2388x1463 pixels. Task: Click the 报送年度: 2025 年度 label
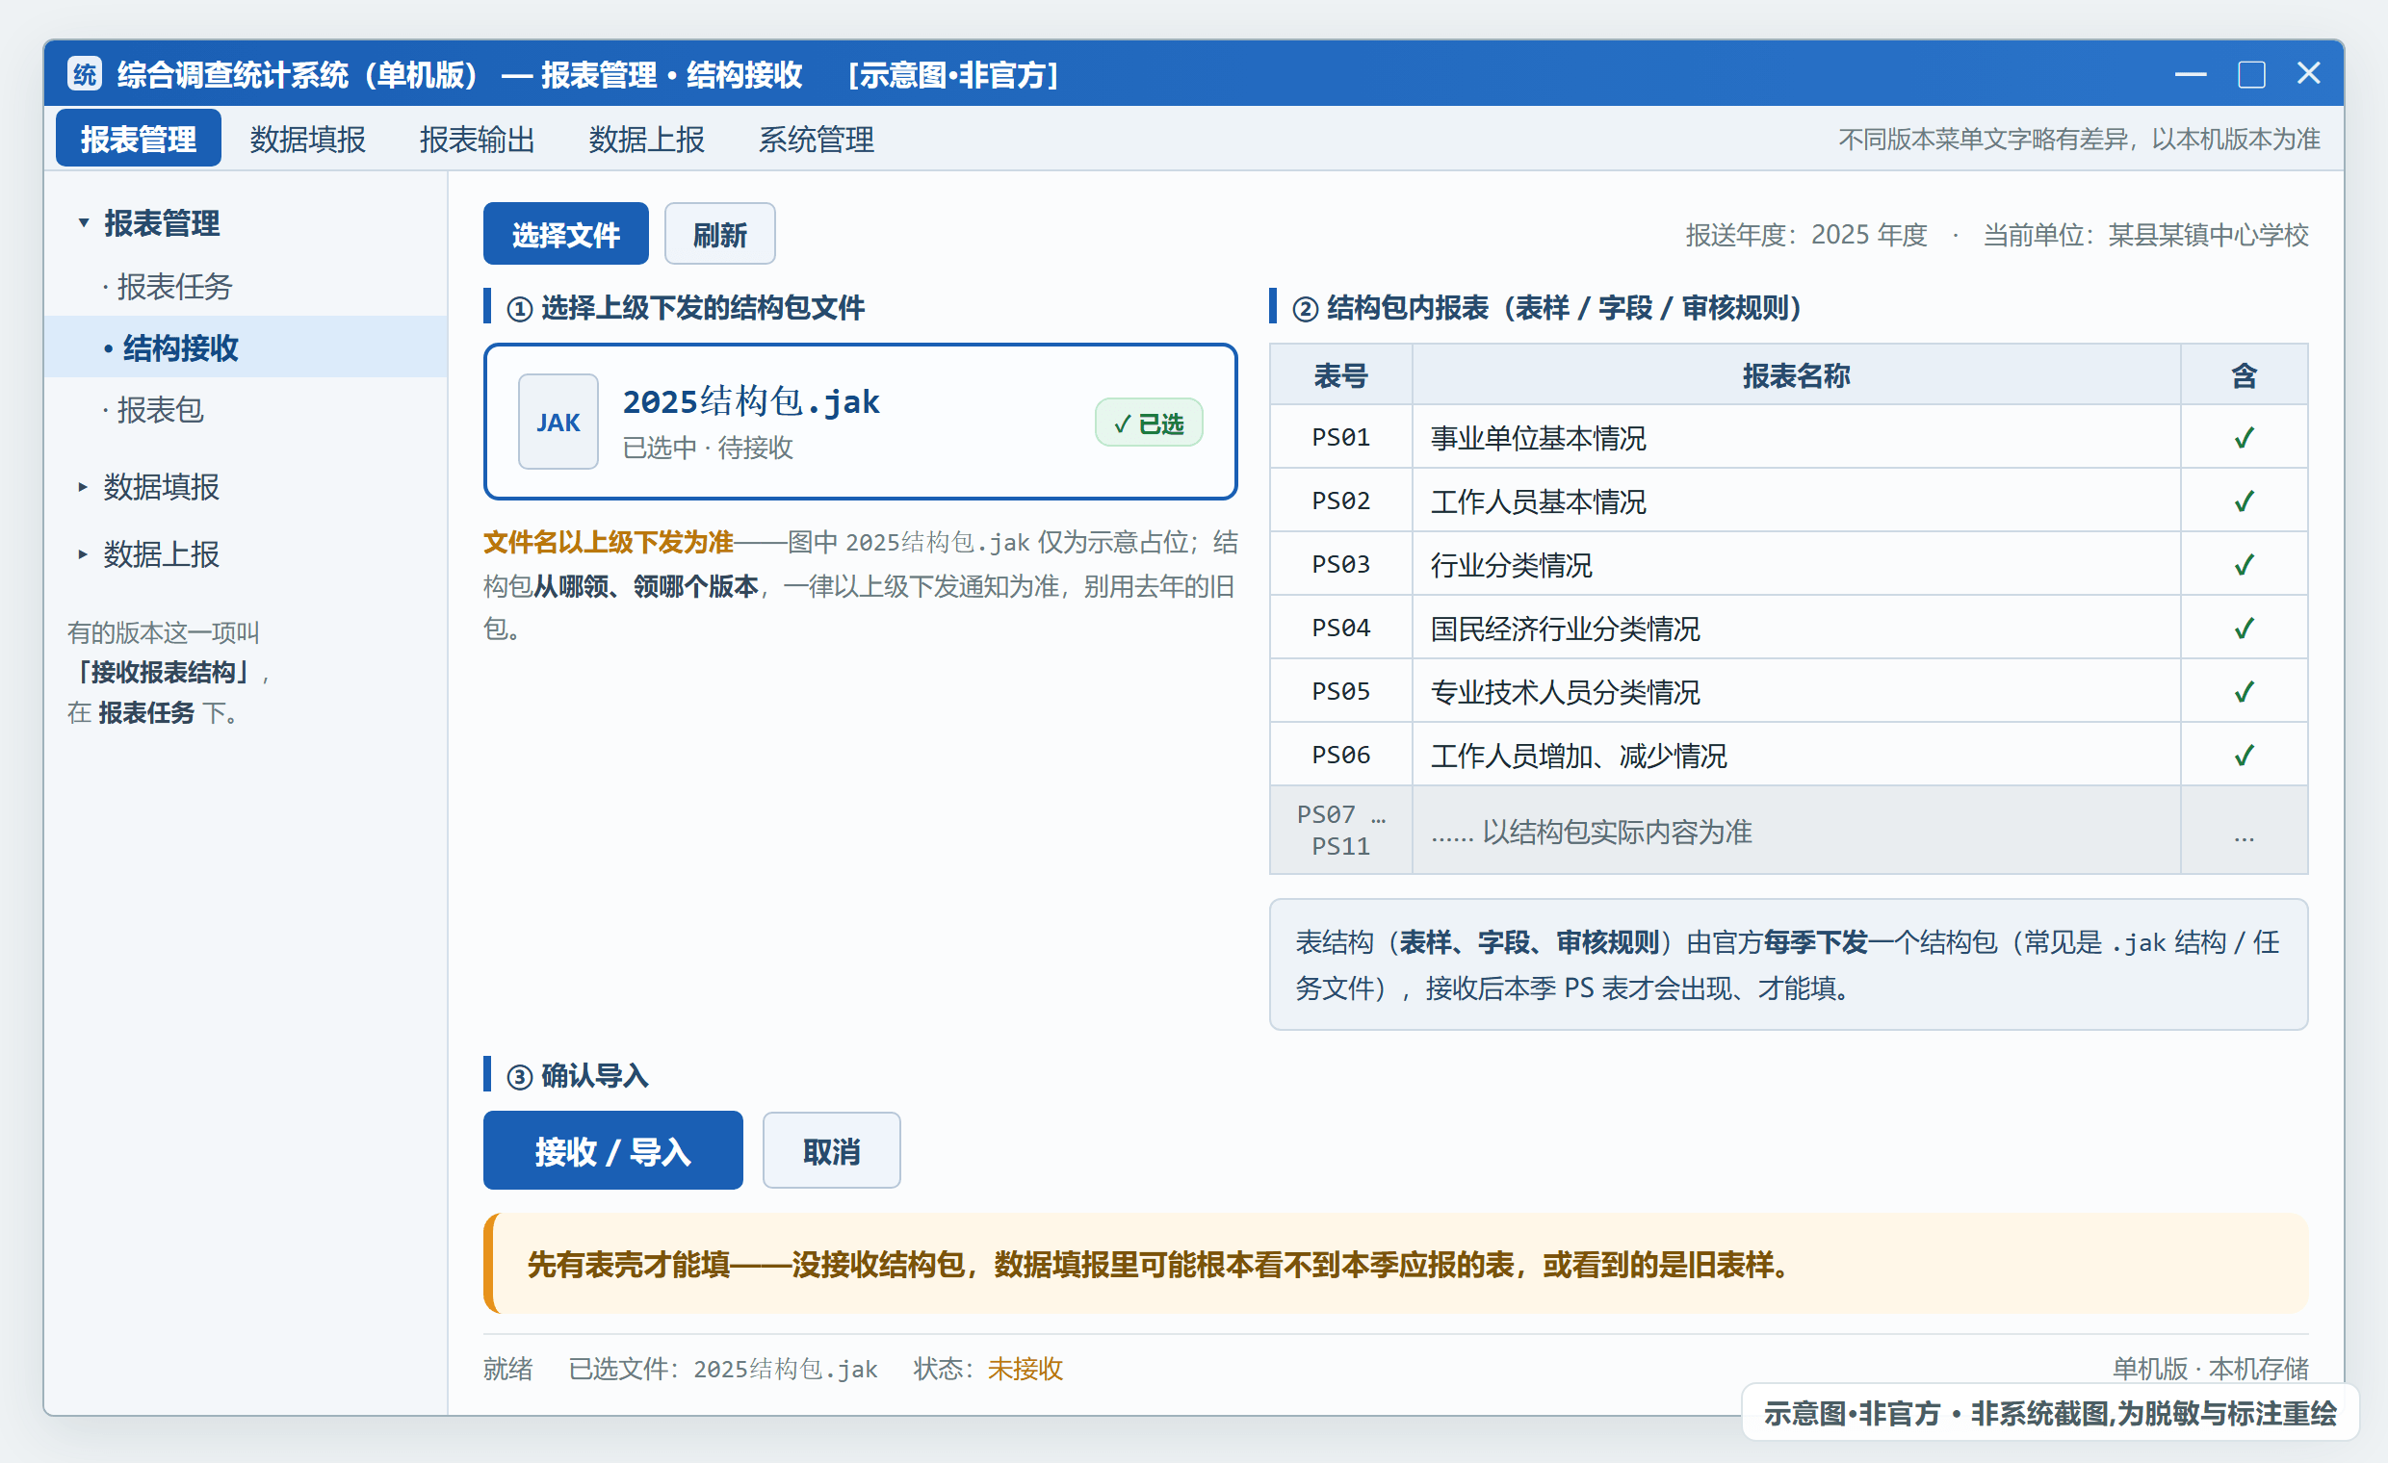click(x=1805, y=235)
